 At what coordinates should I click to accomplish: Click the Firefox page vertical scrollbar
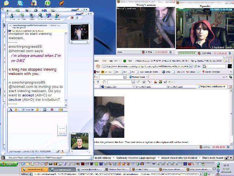point(231,117)
